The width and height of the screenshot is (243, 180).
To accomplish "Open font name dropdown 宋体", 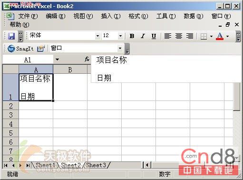I will point(97,36).
